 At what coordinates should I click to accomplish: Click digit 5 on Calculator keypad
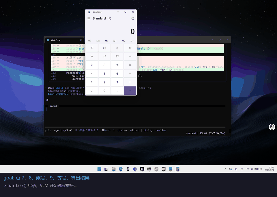(x=104, y=73)
